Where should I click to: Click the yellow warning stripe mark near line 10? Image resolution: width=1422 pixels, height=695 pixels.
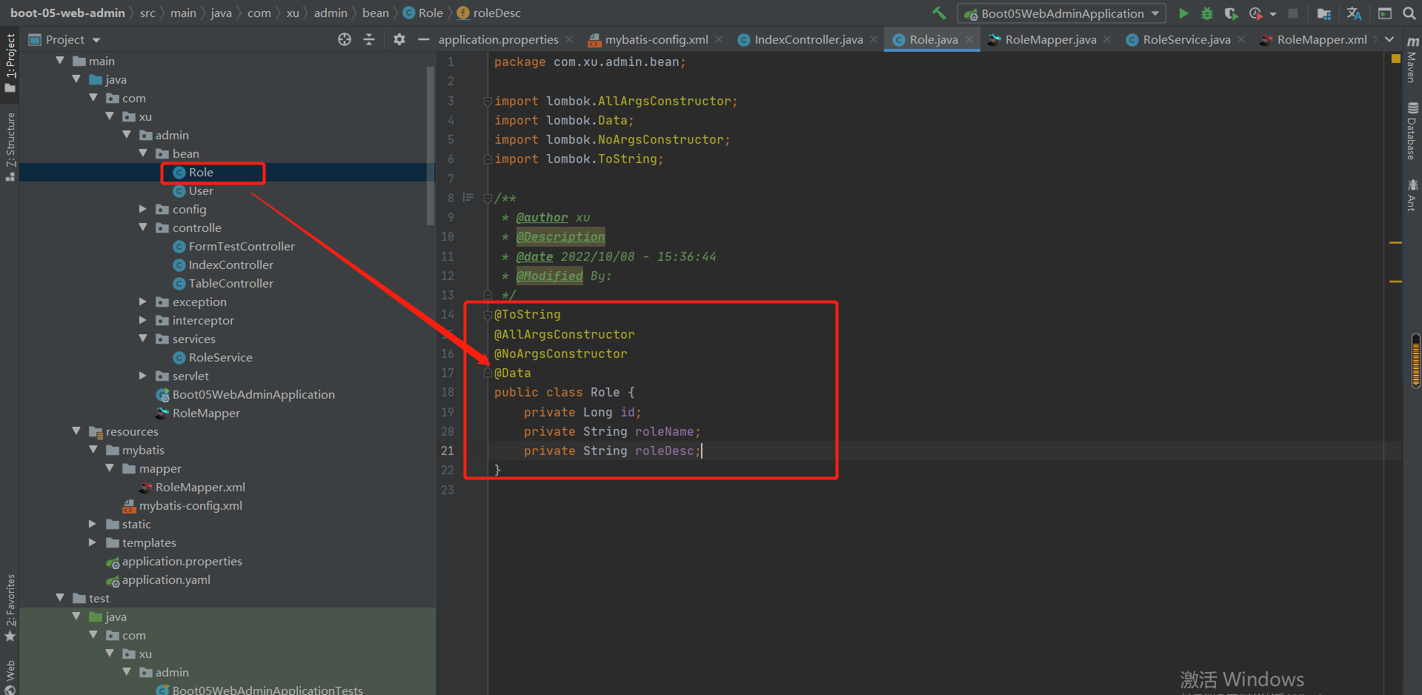[x=1395, y=242]
